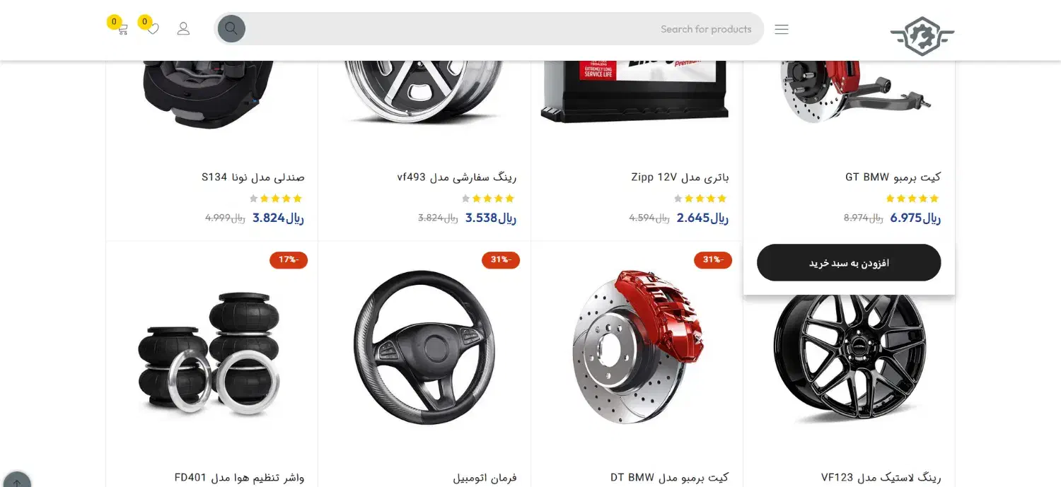The width and height of the screenshot is (1061, 487).
Task: Click the magnifier search button
Action: pos(231,29)
